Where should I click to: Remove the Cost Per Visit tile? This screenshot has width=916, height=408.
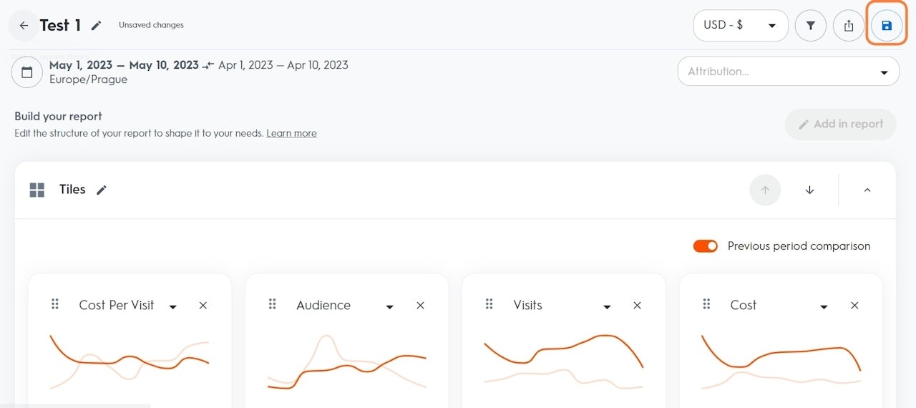coord(203,306)
